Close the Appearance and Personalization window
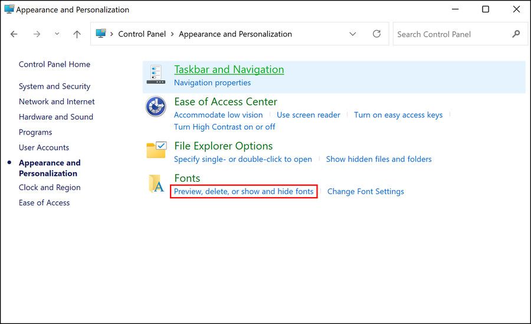The width and height of the screenshot is (531, 324). (516, 9)
